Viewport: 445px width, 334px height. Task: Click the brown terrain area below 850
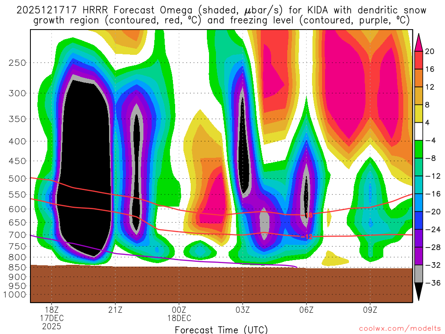(x=221, y=284)
